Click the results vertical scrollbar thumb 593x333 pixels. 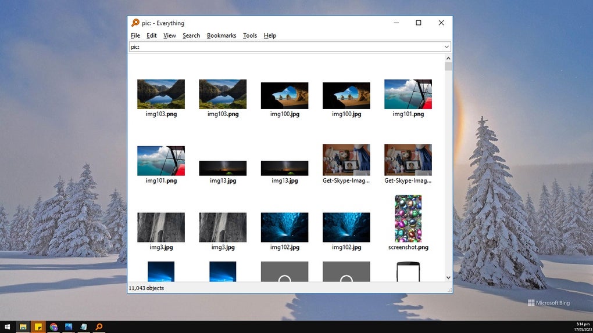(448, 67)
